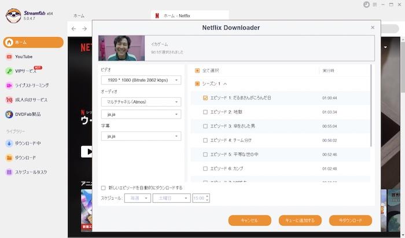Go forward with the browser forward arrow
Screen dimensions: 405x238
click(84, 29)
